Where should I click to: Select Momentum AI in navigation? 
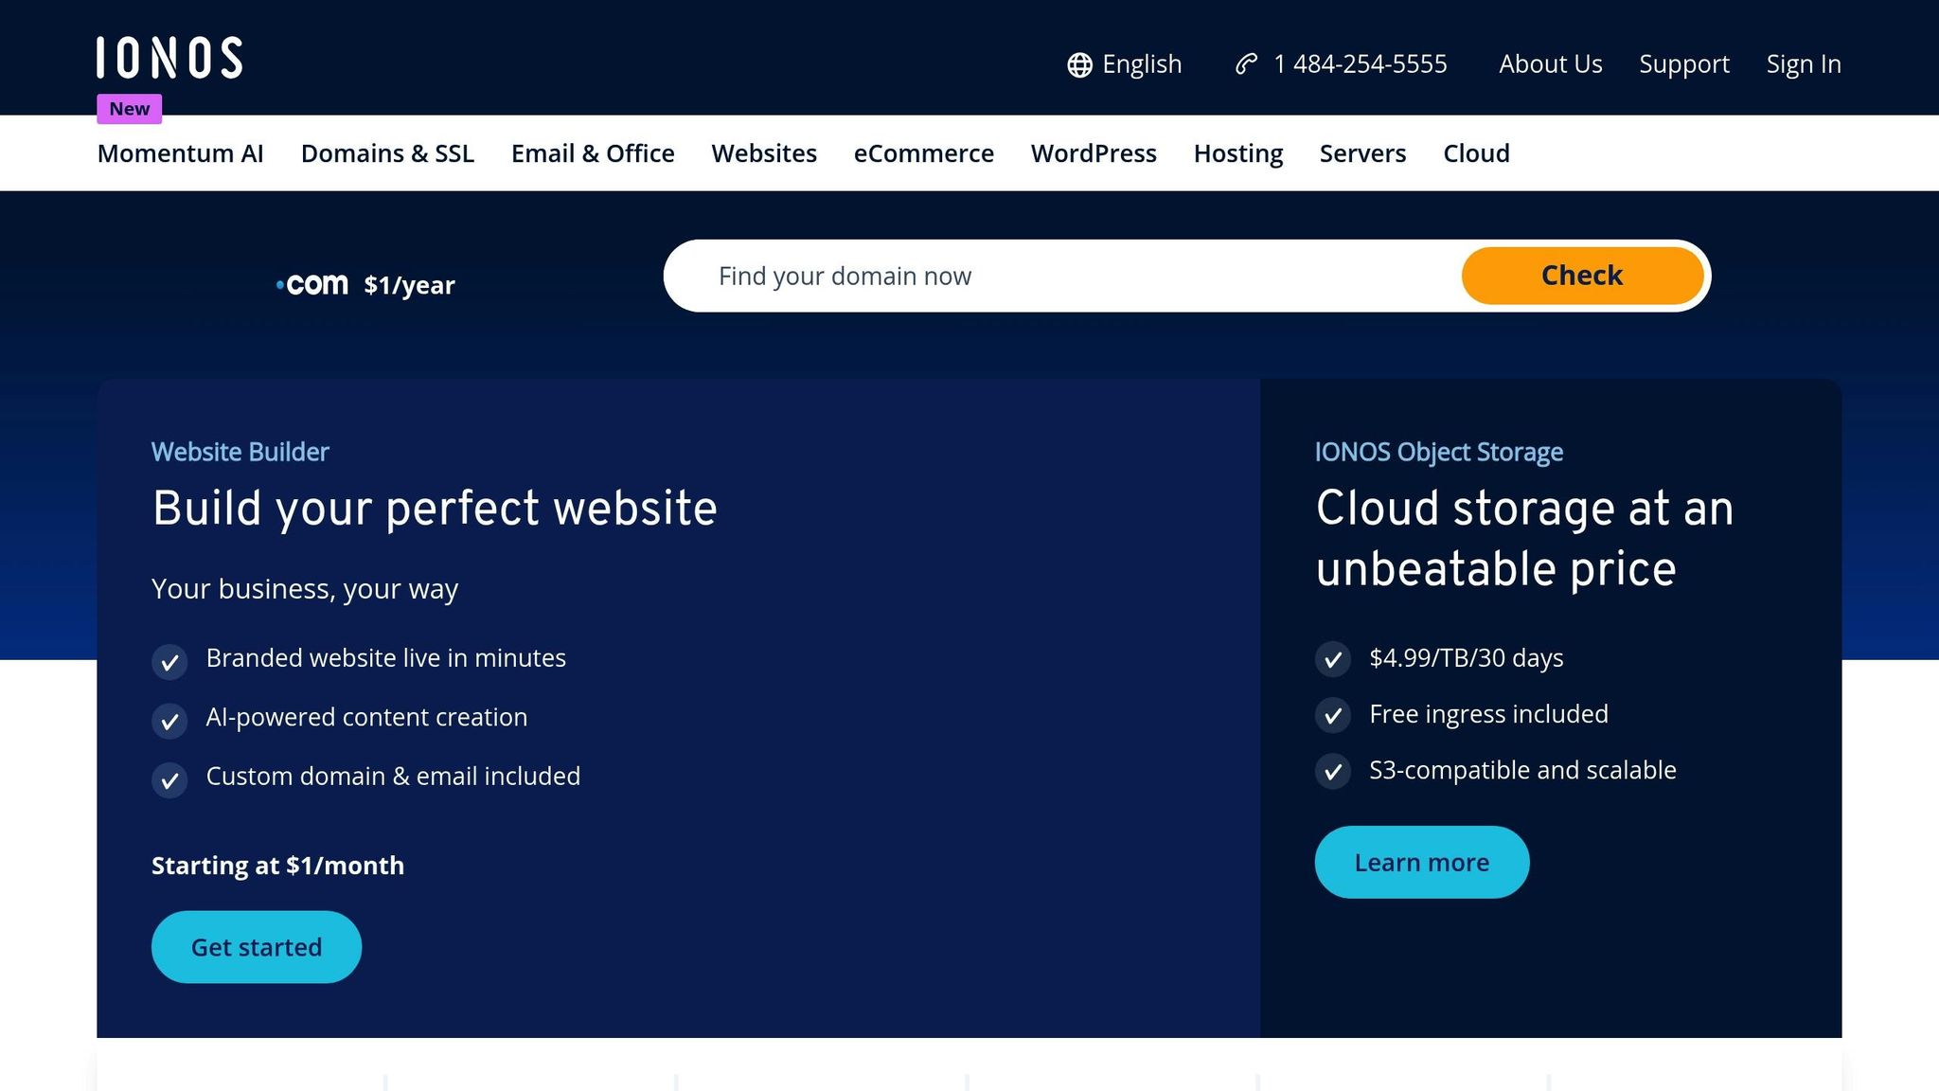(180, 153)
